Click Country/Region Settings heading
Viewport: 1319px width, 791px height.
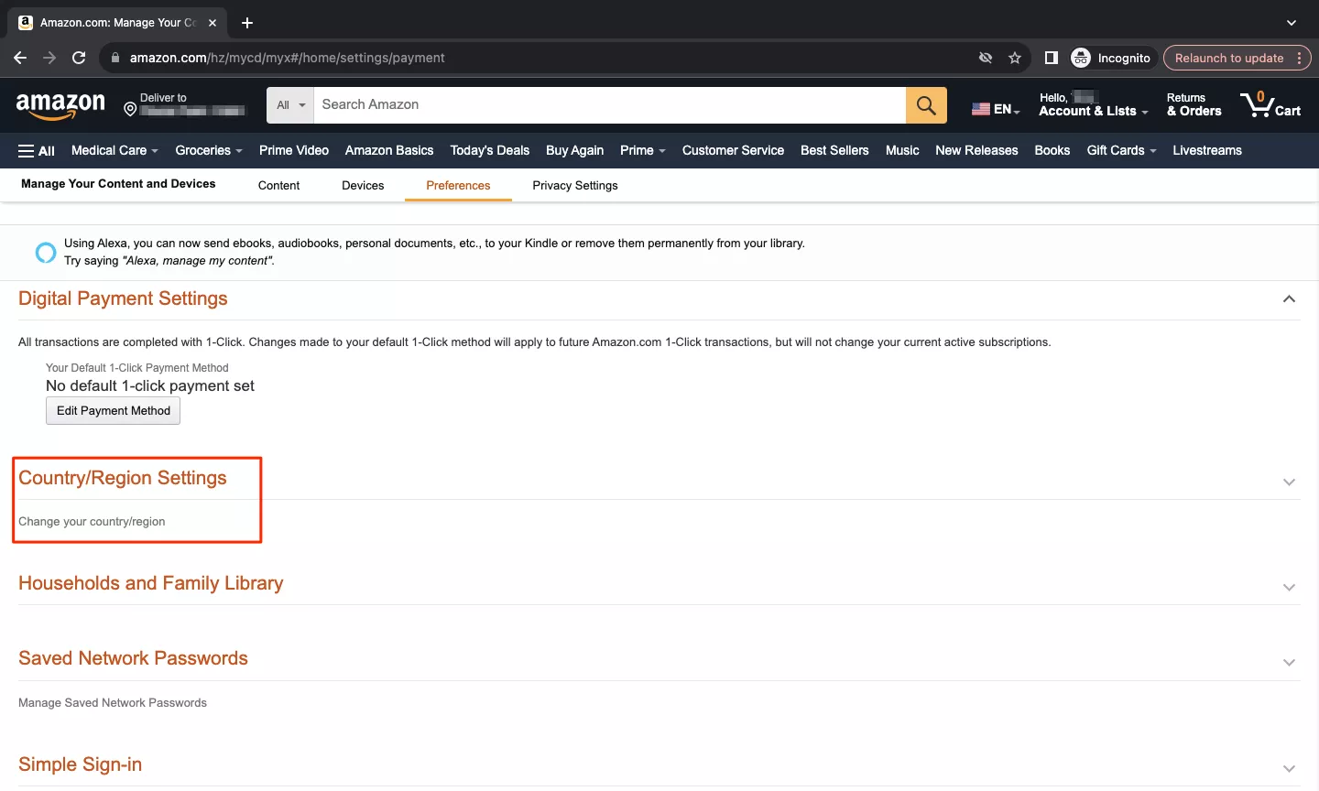tap(123, 478)
